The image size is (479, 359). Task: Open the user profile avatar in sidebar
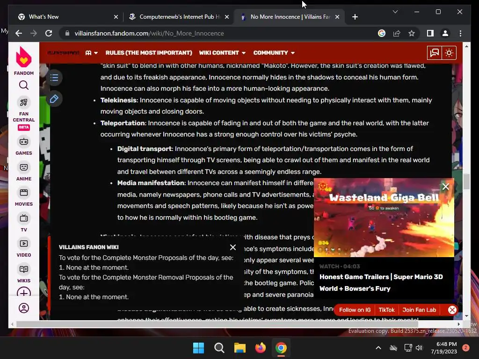[23, 308]
